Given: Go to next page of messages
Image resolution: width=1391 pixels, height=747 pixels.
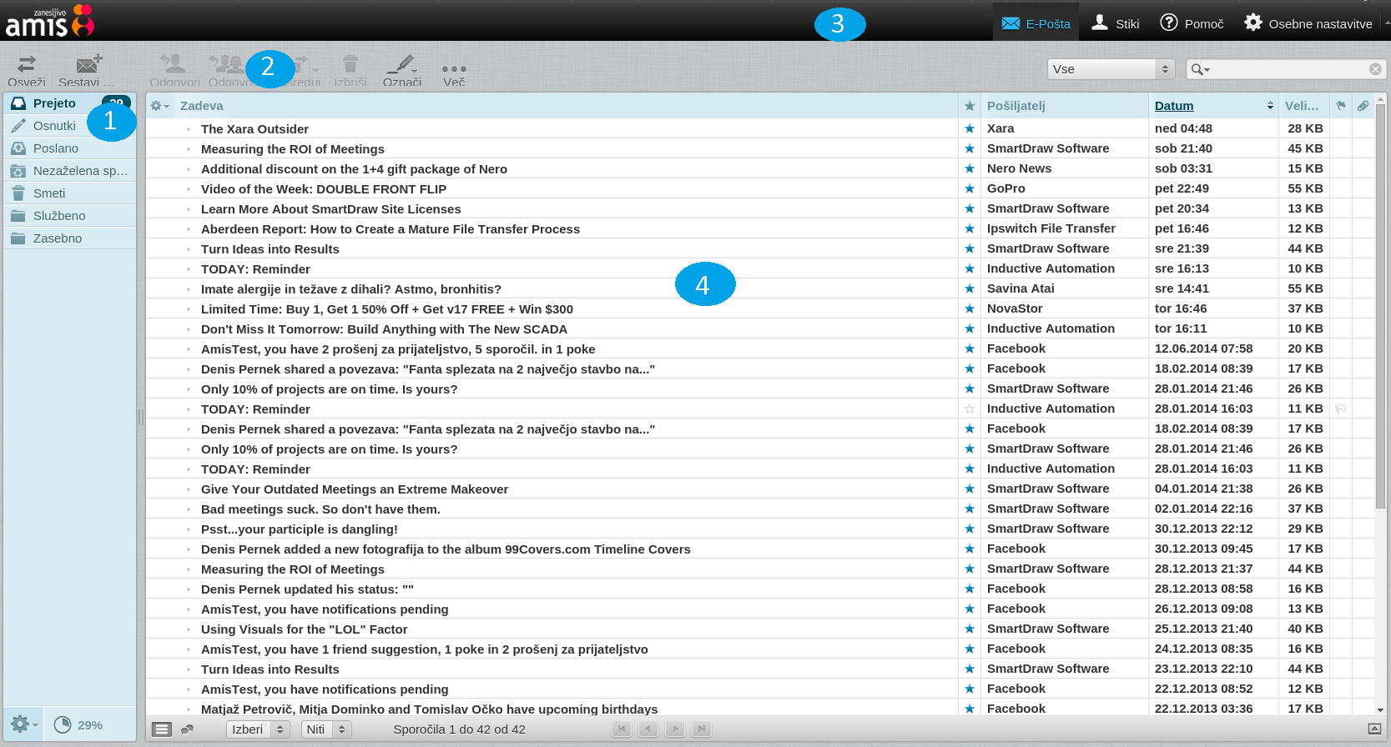Looking at the screenshot, I should (675, 729).
